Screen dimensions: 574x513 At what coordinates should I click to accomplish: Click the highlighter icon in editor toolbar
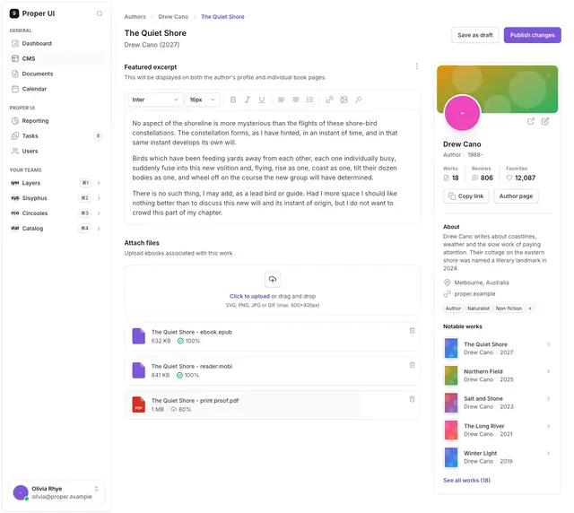pos(359,100)
